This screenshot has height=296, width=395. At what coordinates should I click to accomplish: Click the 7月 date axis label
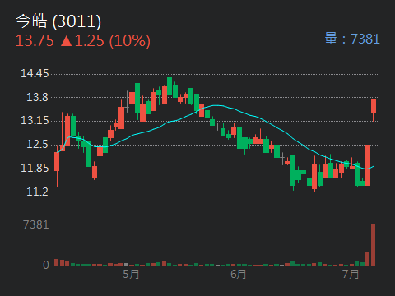pos(351,274)
